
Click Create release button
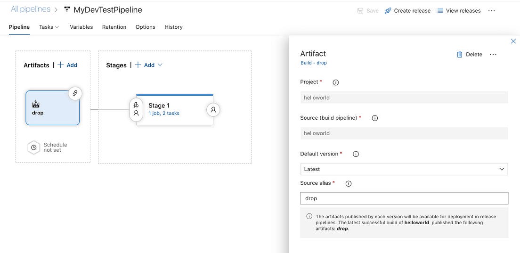(x=407, y=11)
